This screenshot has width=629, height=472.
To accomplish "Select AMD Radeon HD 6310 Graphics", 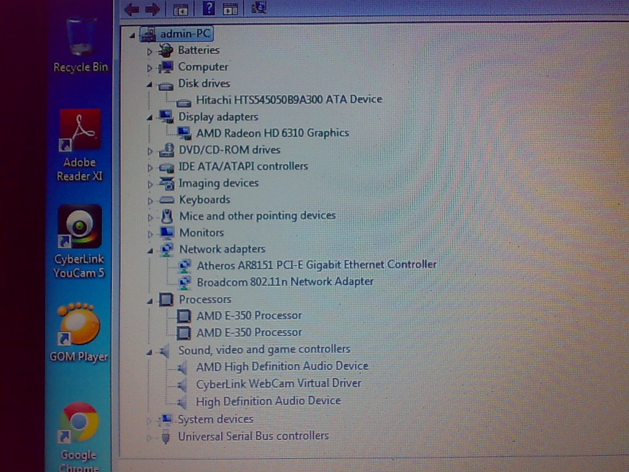I will coord(272,133).
